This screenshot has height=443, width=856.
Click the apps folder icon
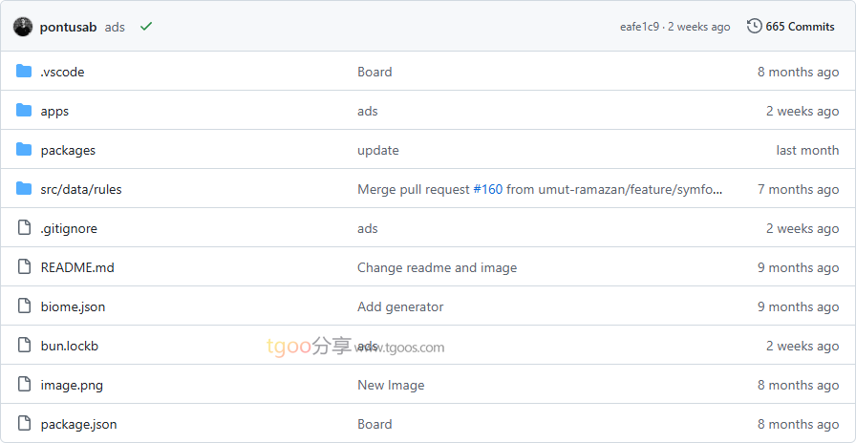click(24, 111)
